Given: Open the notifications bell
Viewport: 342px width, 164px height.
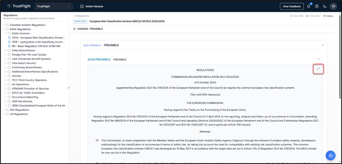Looking at the screenshot, I should pyautogui.click(x=309, y=6).
